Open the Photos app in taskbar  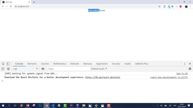90,105
